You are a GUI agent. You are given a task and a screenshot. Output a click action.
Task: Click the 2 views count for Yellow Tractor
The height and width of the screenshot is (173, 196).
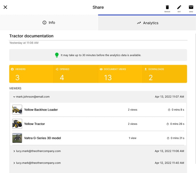coord(132,124)
